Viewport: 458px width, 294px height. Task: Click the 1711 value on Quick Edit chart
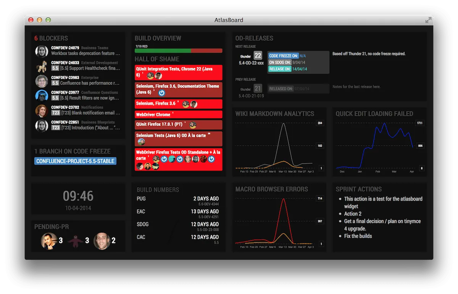coord(420,123)
